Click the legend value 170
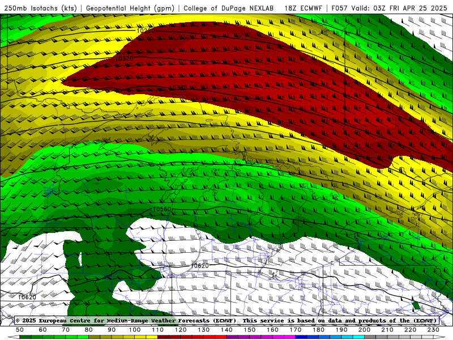The height and width of the screenshot is (340, 453). [295, 330]
